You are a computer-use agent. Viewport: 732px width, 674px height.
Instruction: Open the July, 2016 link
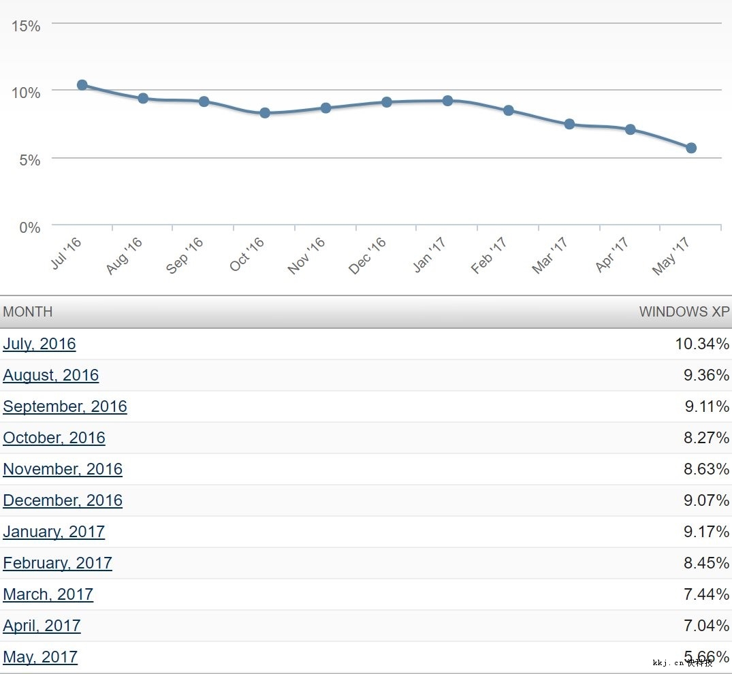(x=39, y=344)
